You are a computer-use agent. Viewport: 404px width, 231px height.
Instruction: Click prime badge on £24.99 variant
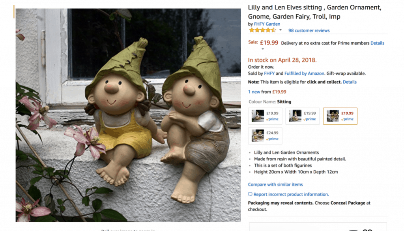click(272, 139)
